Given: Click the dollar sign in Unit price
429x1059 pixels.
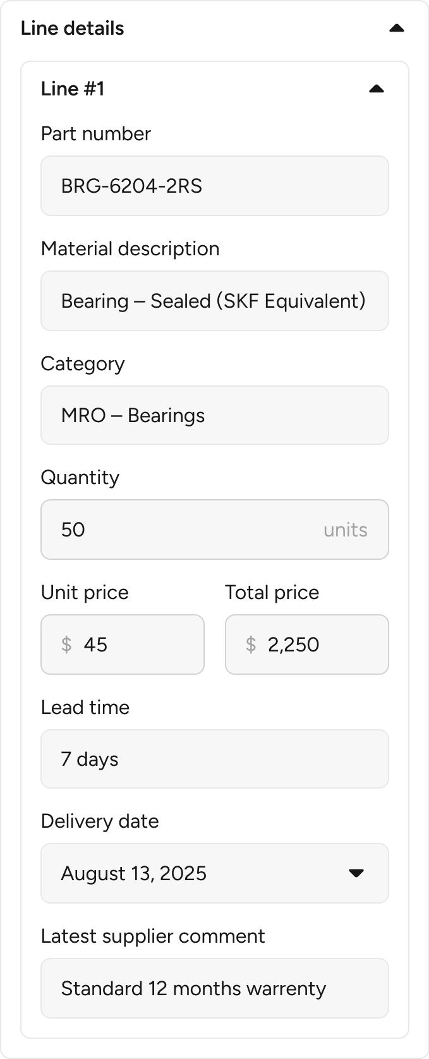Looking at the screenshot, I should (66, 644).
